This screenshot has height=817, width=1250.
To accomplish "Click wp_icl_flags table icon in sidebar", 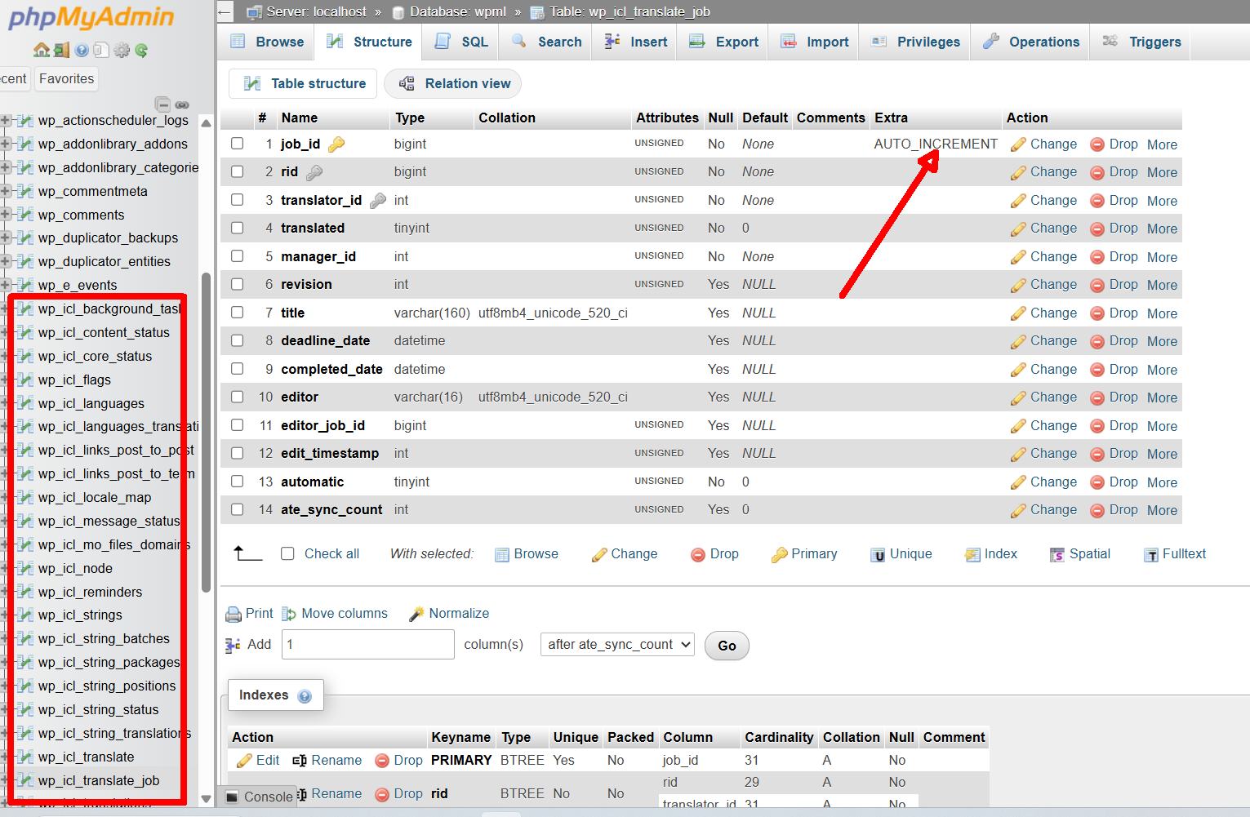I will point(24,380).
